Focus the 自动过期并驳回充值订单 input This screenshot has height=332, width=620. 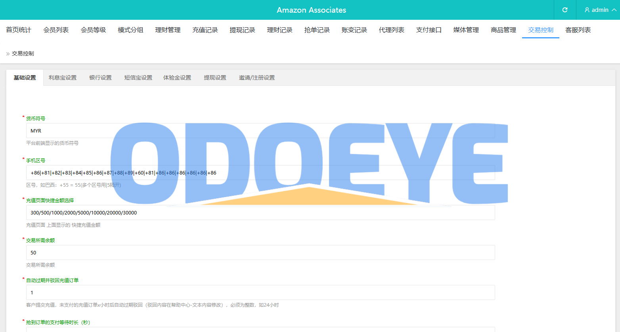point(260,293)
